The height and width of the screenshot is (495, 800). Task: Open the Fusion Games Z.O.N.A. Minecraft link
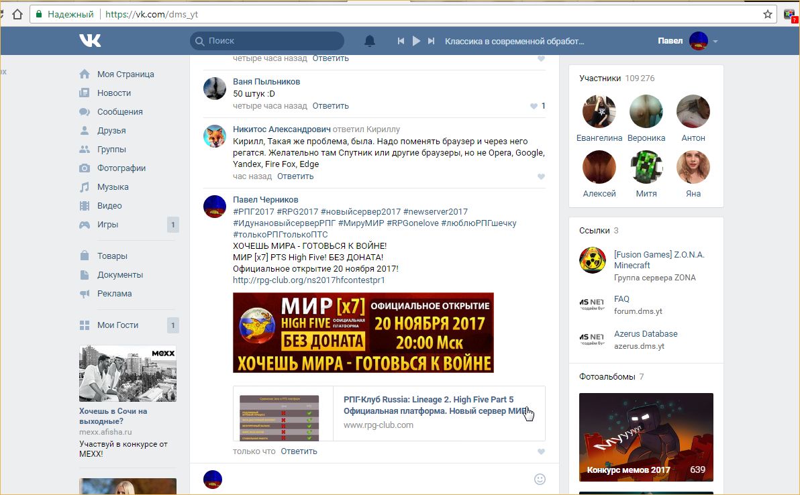[x=658, y=260]
